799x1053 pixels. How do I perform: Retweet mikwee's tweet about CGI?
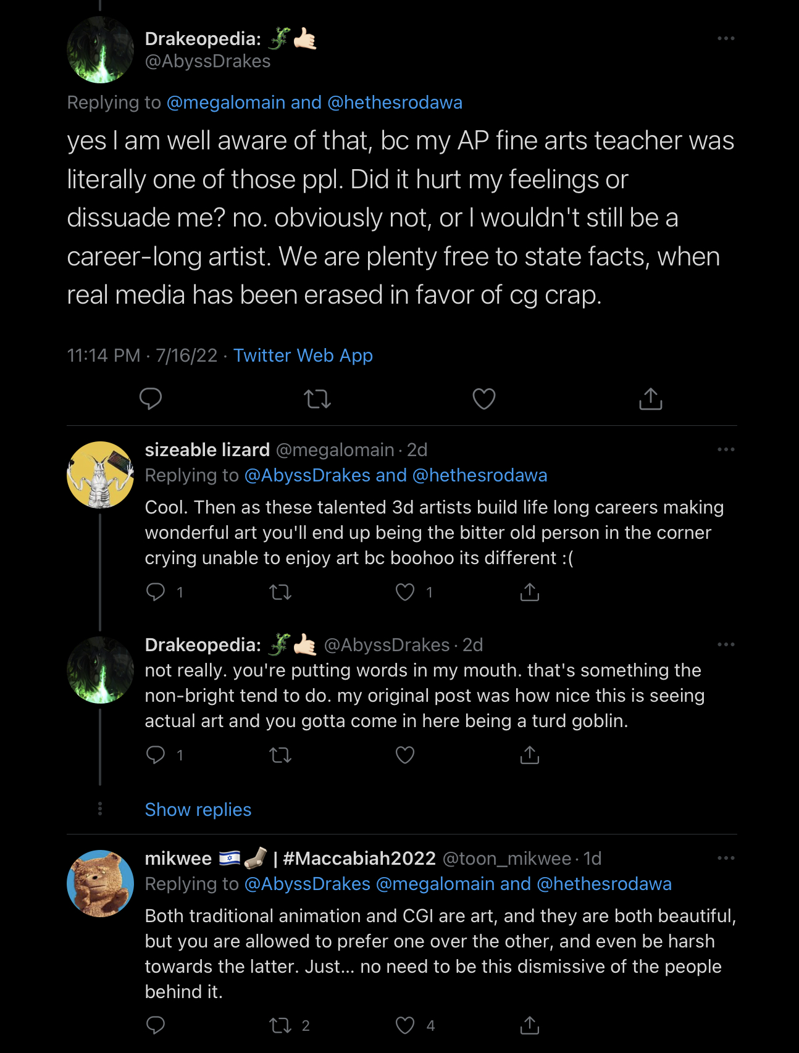[281, 1026]
